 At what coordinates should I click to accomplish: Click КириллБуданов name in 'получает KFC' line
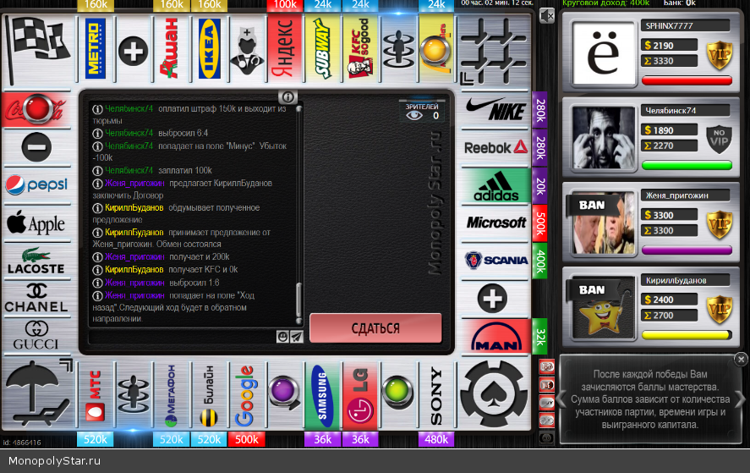point(134,270)
